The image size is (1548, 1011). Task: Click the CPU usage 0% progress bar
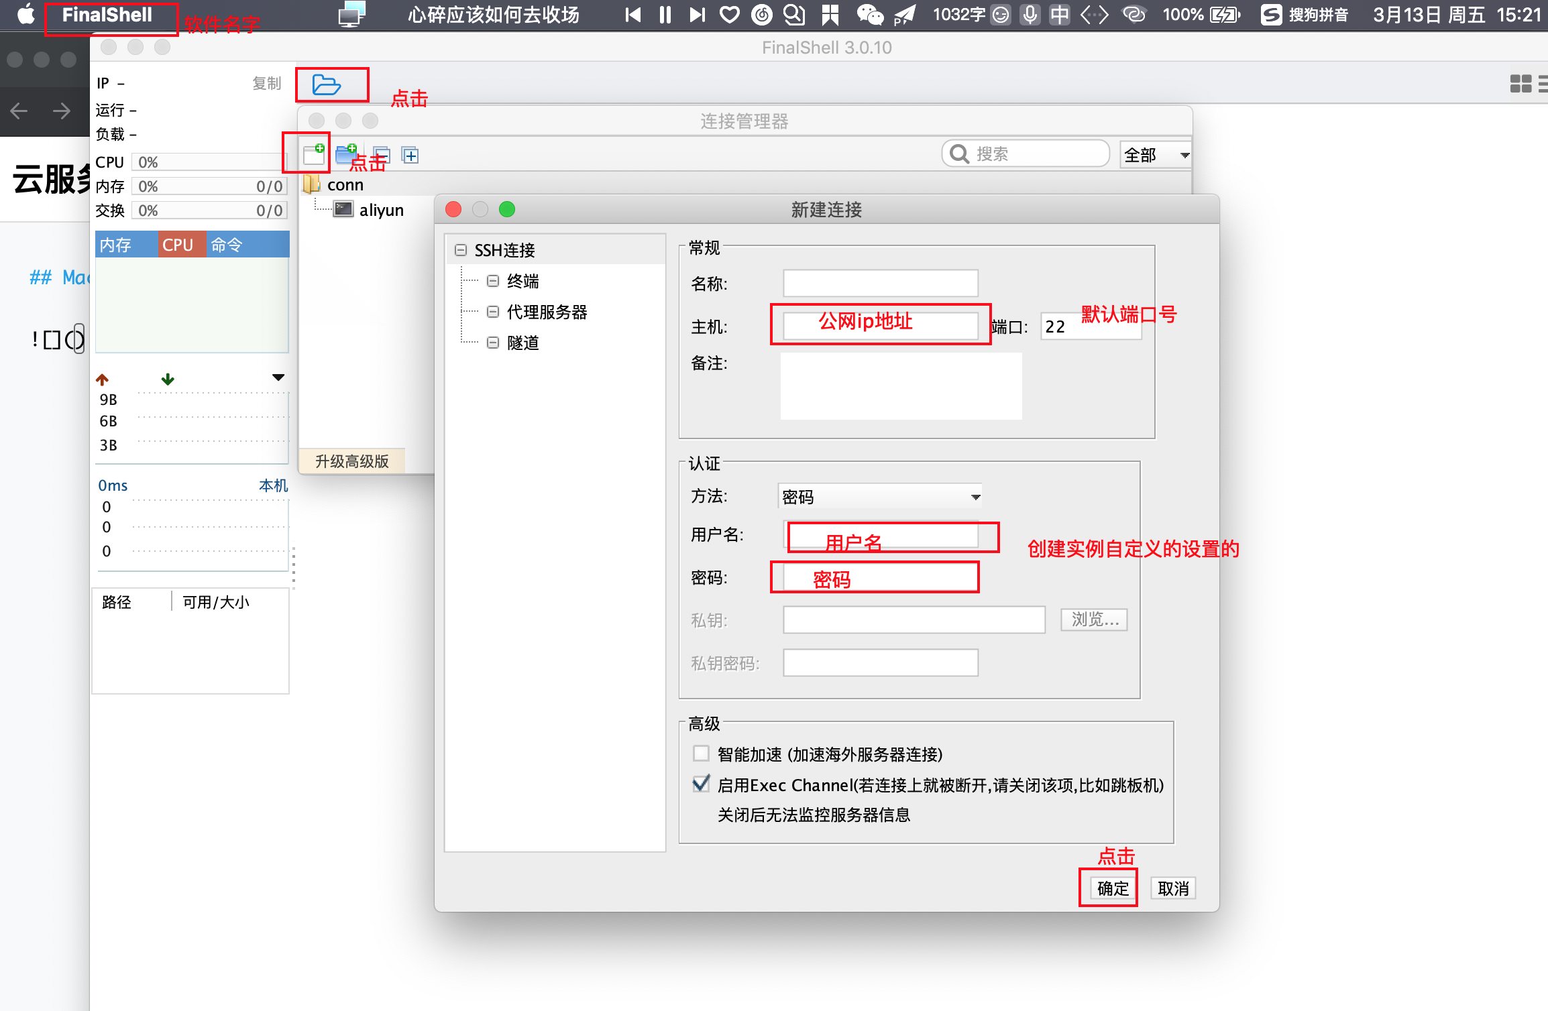[209, 162]
